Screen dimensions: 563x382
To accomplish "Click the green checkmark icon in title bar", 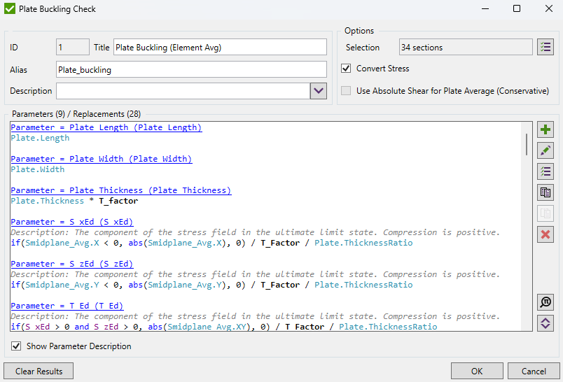I will pos(10,9).
